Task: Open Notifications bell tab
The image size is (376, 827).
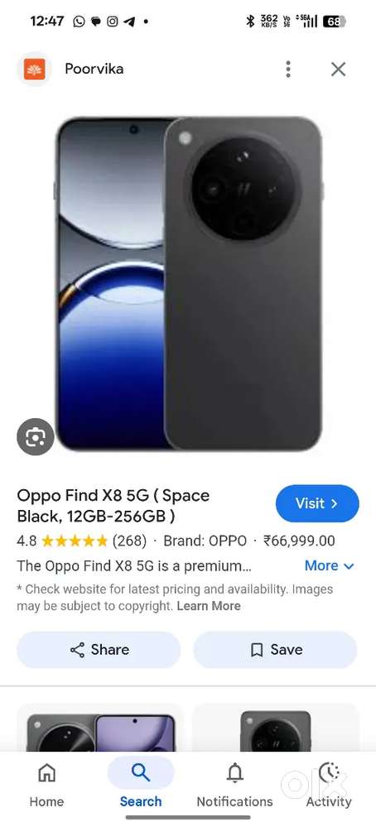Action: [x=234, y=785]
